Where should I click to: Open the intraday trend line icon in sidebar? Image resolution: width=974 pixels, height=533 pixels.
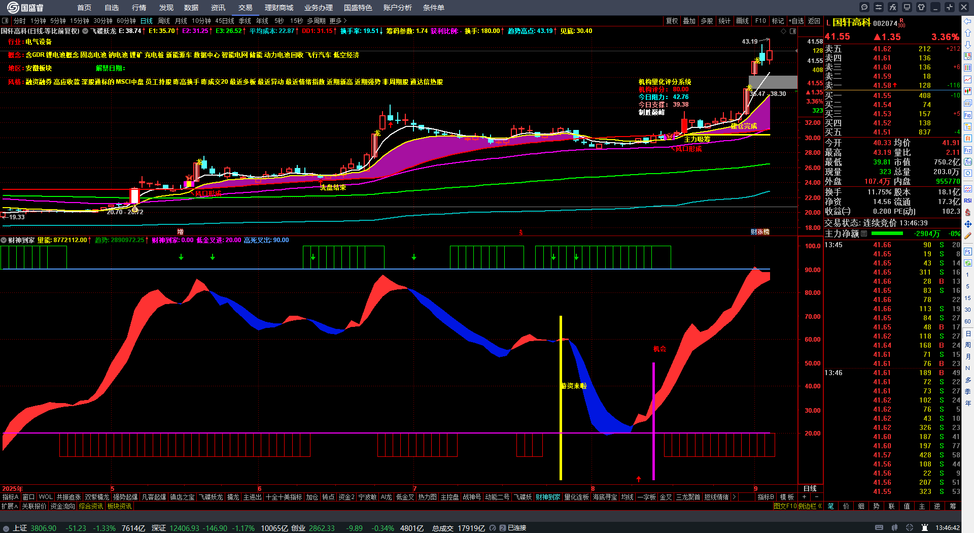tap(968, 80)
